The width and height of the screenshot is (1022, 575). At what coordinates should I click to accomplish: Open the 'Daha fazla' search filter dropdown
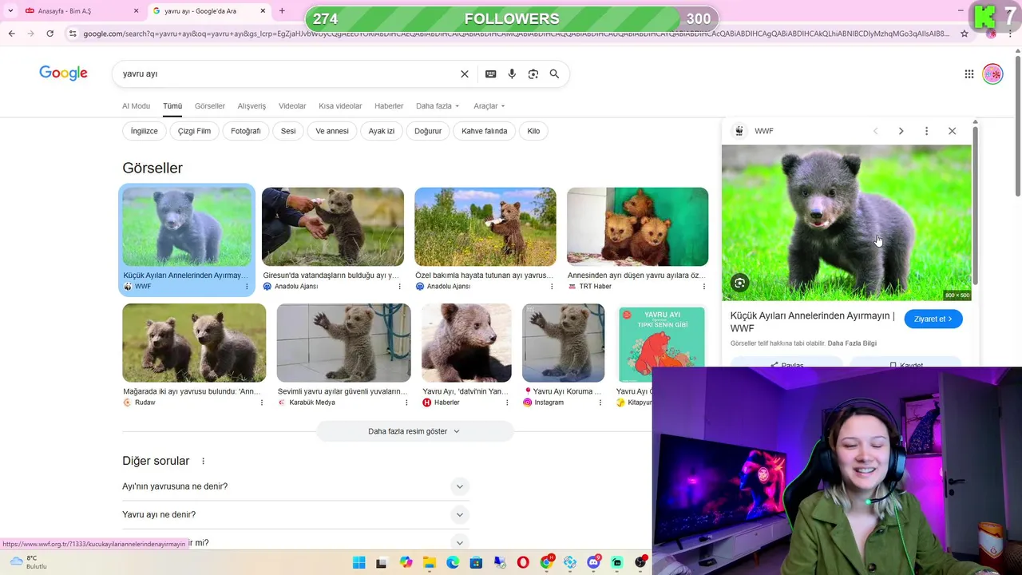pyautogui.click(x=438, y=106)
